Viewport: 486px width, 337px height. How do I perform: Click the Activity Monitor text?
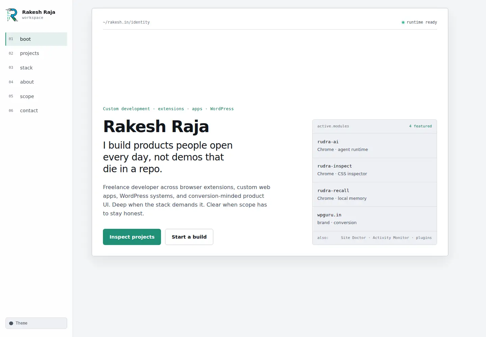[x=391, y=238]
